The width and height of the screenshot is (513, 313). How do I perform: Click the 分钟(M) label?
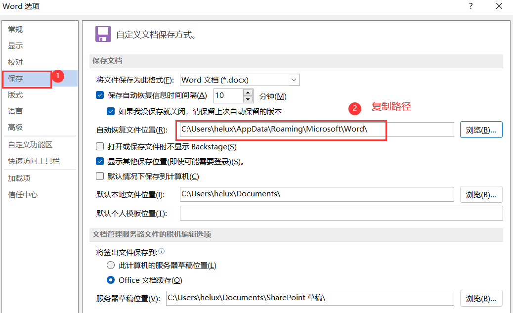tap(272, 96)
